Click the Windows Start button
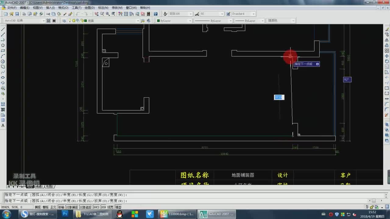This screenshot has height=219, width=390. (6, 214)
